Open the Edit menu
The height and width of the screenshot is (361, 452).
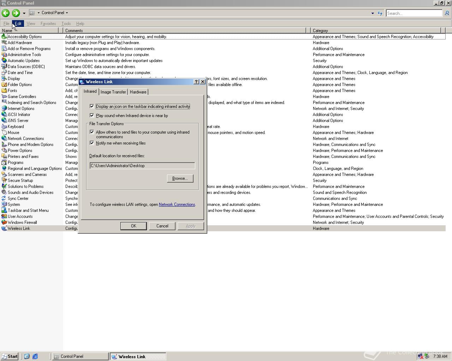18,24
